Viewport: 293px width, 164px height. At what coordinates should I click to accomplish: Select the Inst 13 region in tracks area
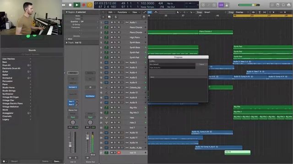tap(237, 153)
